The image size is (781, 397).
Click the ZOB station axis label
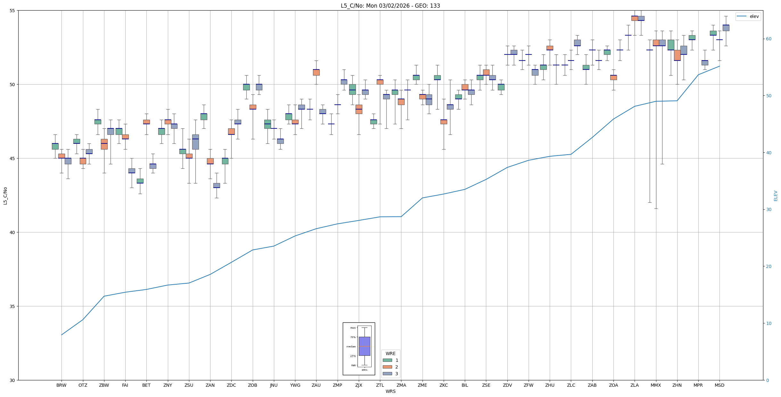click(252, 385)
